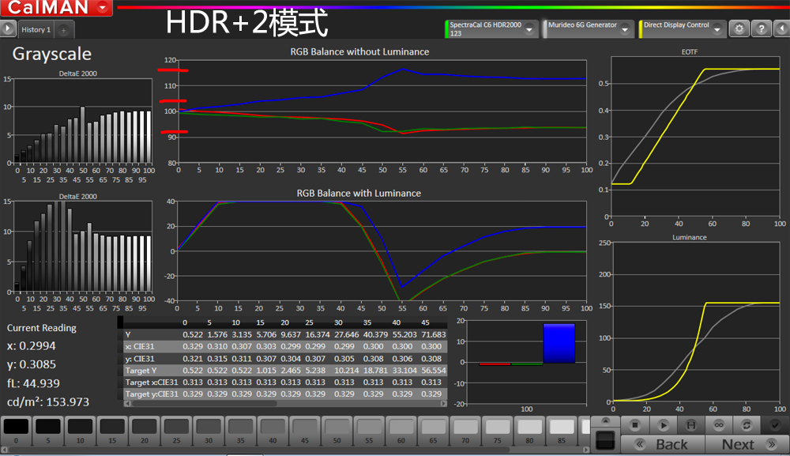Select the 45 grayscale patch
Screen dimensions: 790x456
(305, 431)
